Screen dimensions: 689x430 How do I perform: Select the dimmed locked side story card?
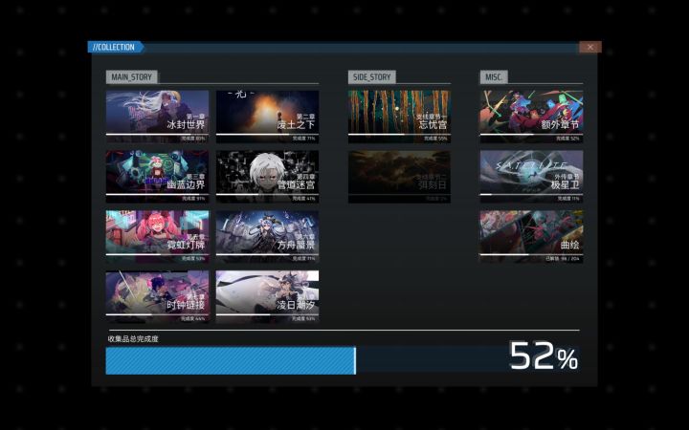tap(399, 177)
